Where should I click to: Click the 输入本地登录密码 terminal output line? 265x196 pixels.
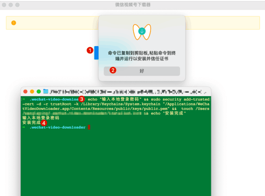(x=41, y=118)
